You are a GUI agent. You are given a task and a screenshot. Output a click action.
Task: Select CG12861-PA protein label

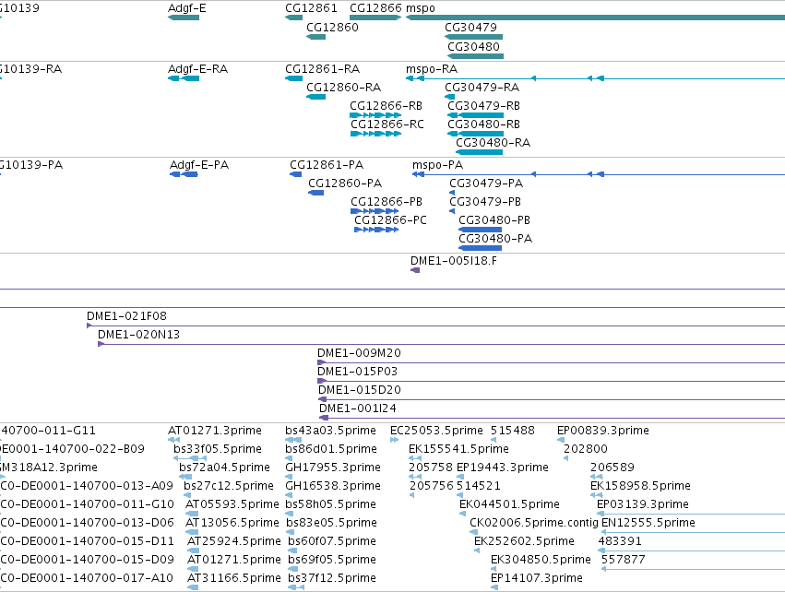pyautogui.click(x=327, y=165)
